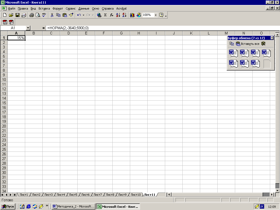Screen dimensions: 280x210
Task: Select last Word clip in bottom clipboard row
Action: coord(255,64)
